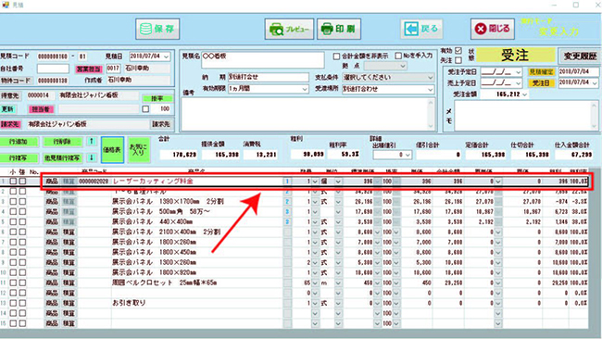602x339 pixels.
Task: Select レーザーカッティング料金 product name cell
Action: (197, 182)
